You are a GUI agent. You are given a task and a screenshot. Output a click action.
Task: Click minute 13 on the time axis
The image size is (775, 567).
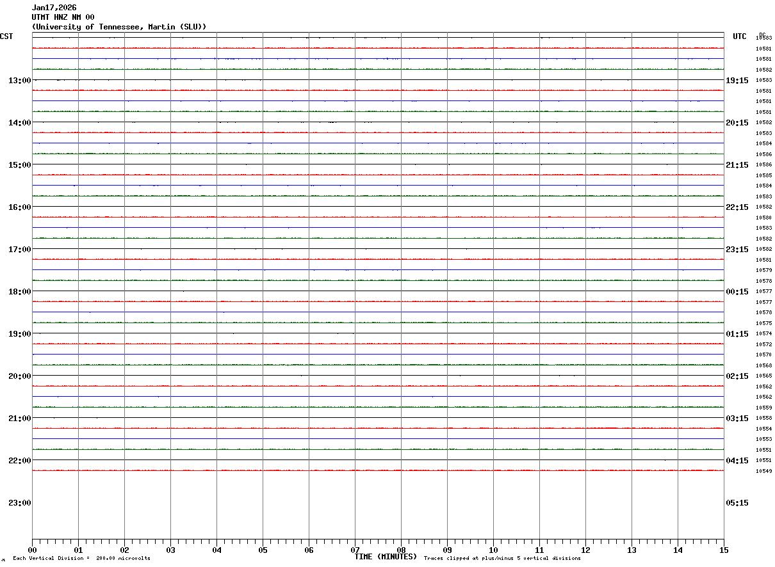click(632, 550)
